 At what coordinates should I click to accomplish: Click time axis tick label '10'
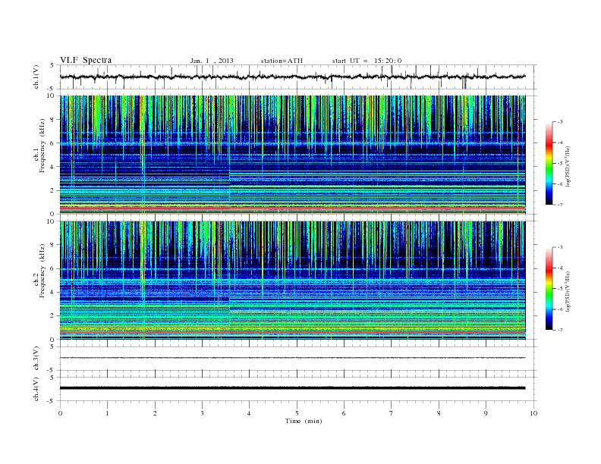[533, 413]
